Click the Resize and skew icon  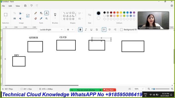[x=14, y=19]
